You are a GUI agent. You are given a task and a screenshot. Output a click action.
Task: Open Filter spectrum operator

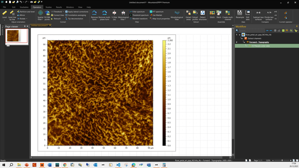coord(137,12)
